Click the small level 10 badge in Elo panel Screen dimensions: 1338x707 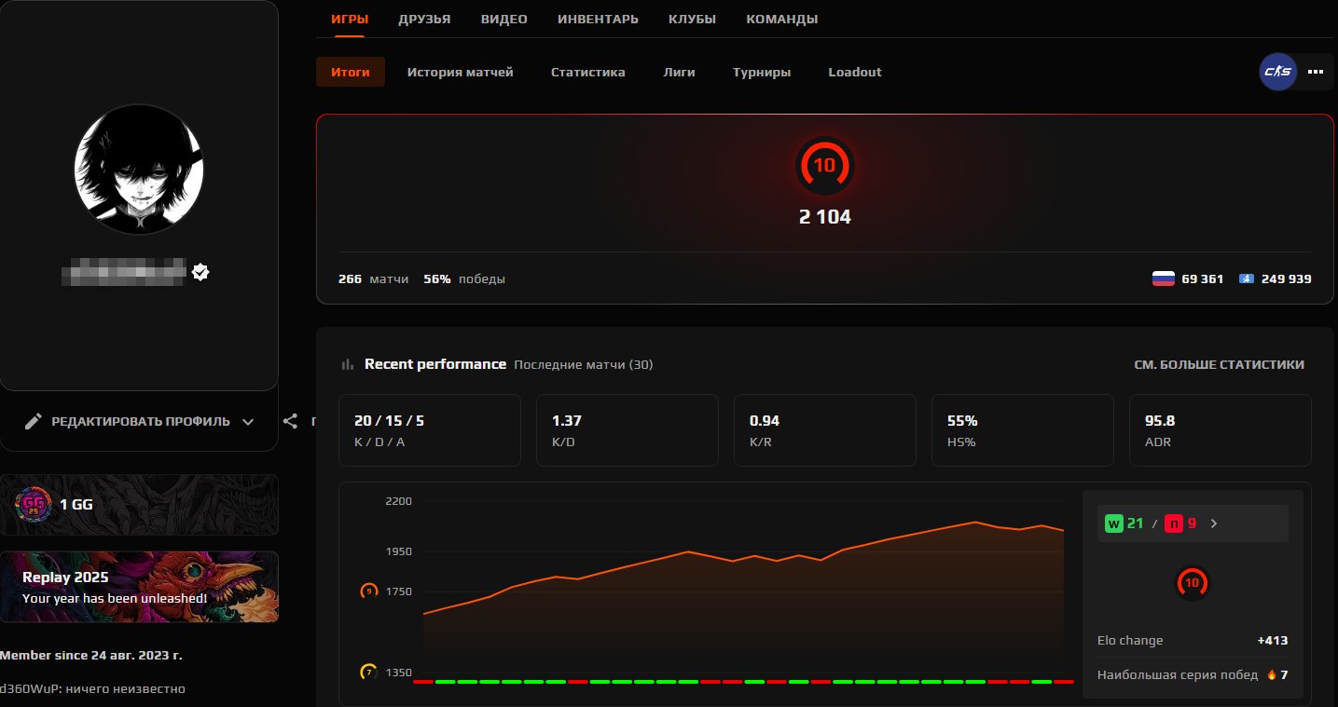click(x=1193, y=583)
